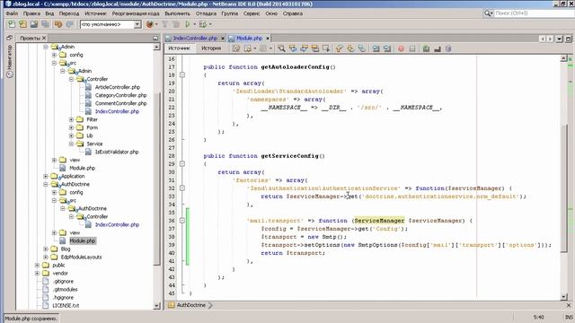Viewport: 575px width, 323px height.
Task: Click the Shift Line Left icon
Action: 376,48
